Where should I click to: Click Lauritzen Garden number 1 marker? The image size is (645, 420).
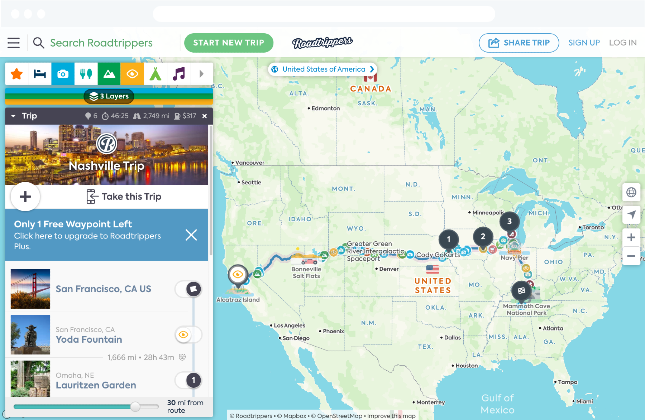click(x=193, y=380)
